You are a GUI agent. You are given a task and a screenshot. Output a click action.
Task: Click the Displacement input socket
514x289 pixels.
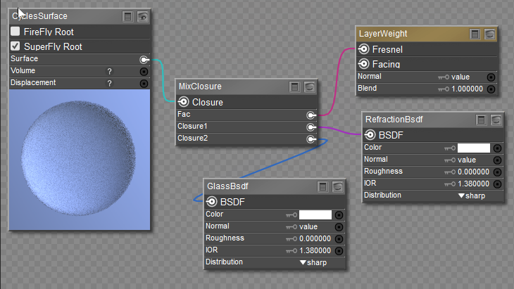coord(144,84)
